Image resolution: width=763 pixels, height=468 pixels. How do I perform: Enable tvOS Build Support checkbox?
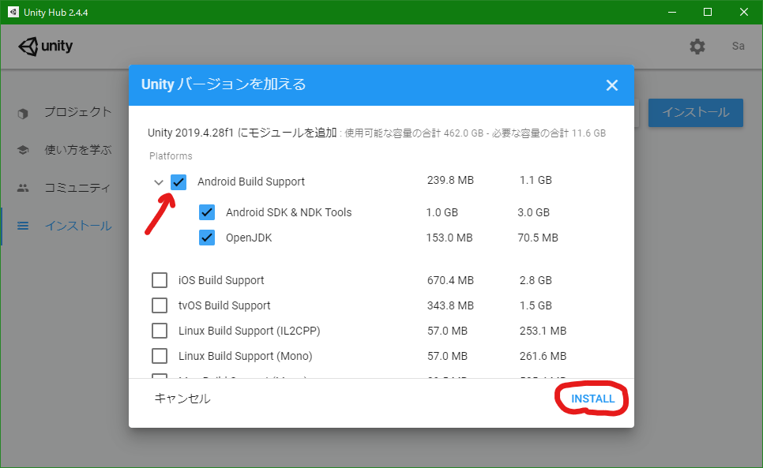pyautogui.click(x=160, y=305)
